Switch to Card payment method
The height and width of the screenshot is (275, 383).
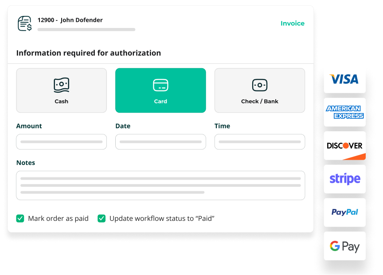coord(160,90)
